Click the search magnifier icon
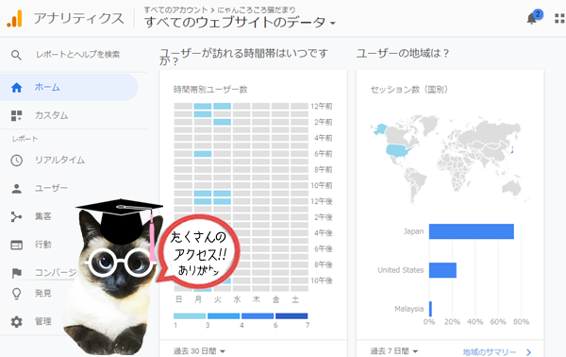 tap(16, 55)
